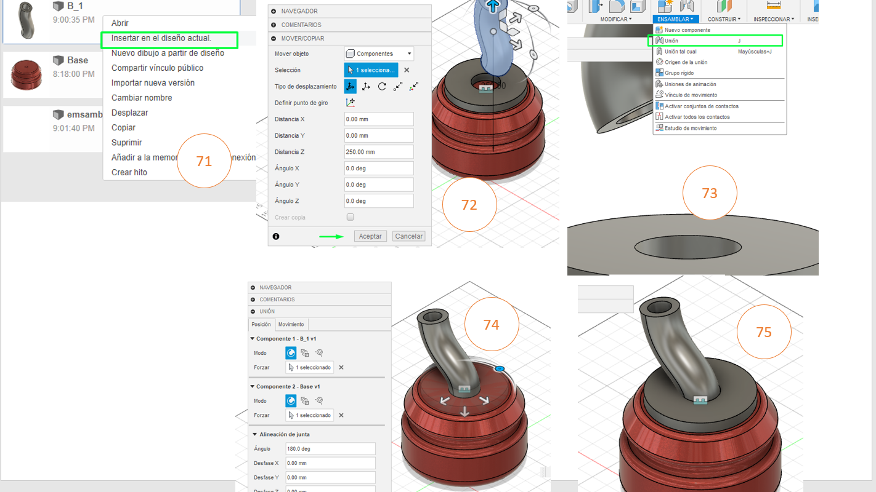Choose Cambiar nombre in context menu
Viewport: 876px width, 492px height.
coord(142,98)
